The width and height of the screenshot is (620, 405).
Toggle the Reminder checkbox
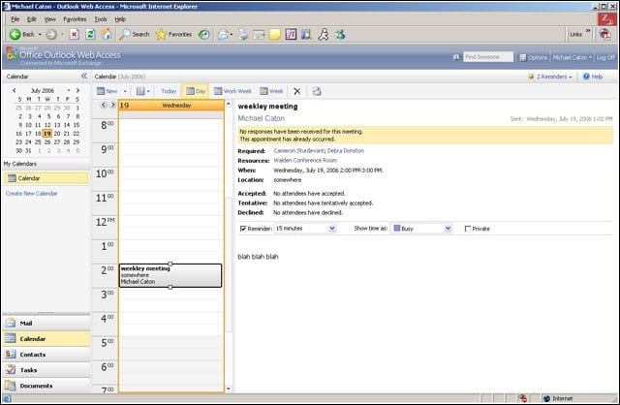coord(243,229)
